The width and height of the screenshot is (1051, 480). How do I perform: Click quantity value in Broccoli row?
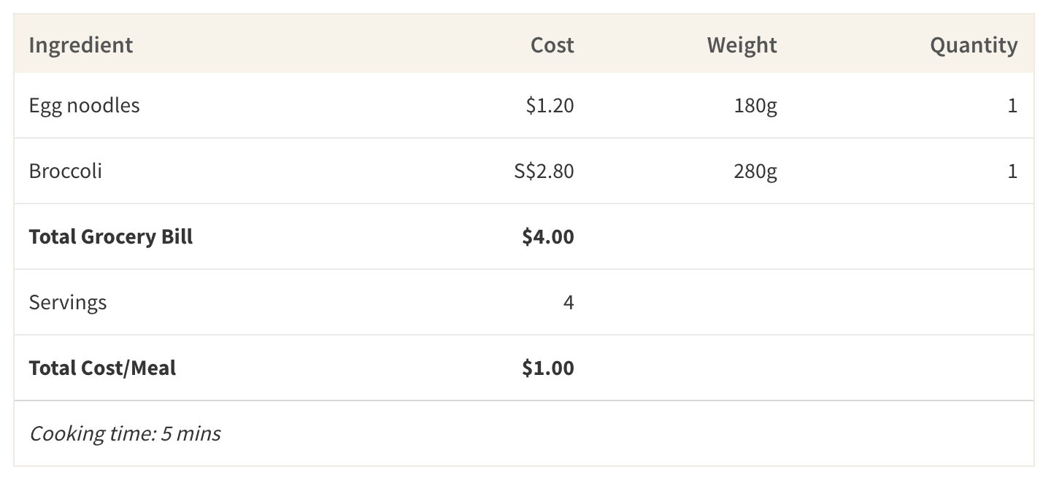[1012, 171]
